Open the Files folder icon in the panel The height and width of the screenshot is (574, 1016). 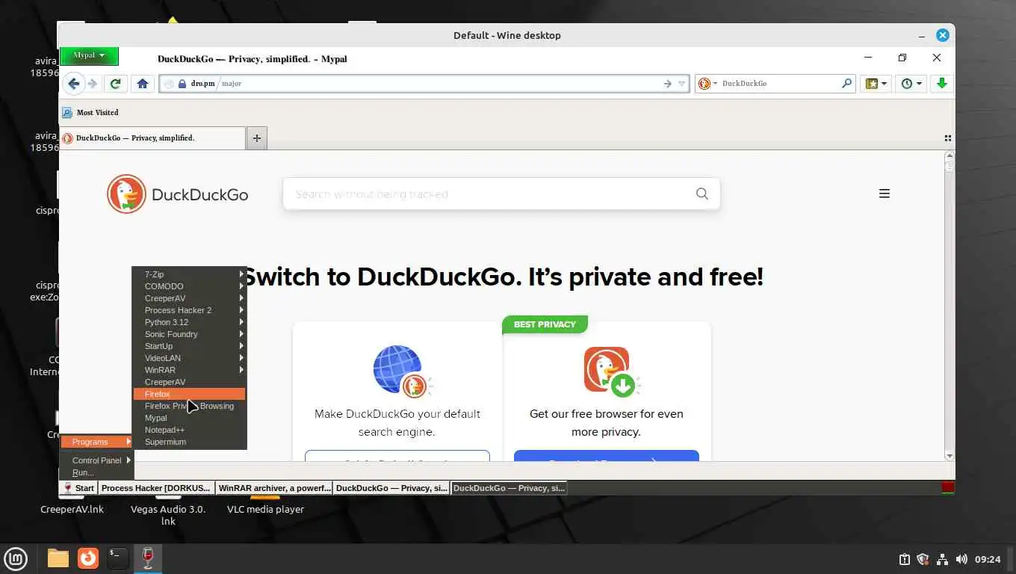(x=58, y=558)
